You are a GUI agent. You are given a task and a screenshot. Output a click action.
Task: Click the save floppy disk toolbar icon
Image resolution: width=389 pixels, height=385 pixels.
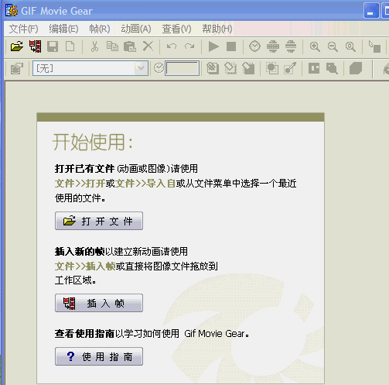[53, 46]
